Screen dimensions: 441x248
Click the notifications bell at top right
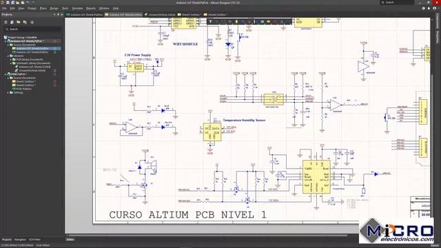click(429, 8)
